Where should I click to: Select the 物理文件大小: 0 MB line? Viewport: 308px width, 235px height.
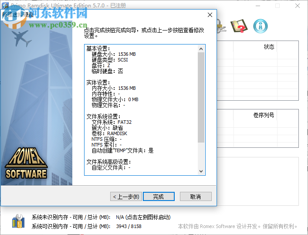coord(115,99)
